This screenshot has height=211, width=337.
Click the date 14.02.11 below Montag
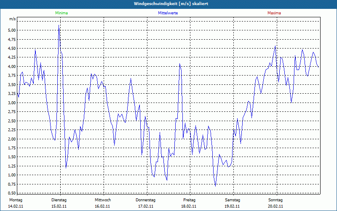(x=16, y=206)
